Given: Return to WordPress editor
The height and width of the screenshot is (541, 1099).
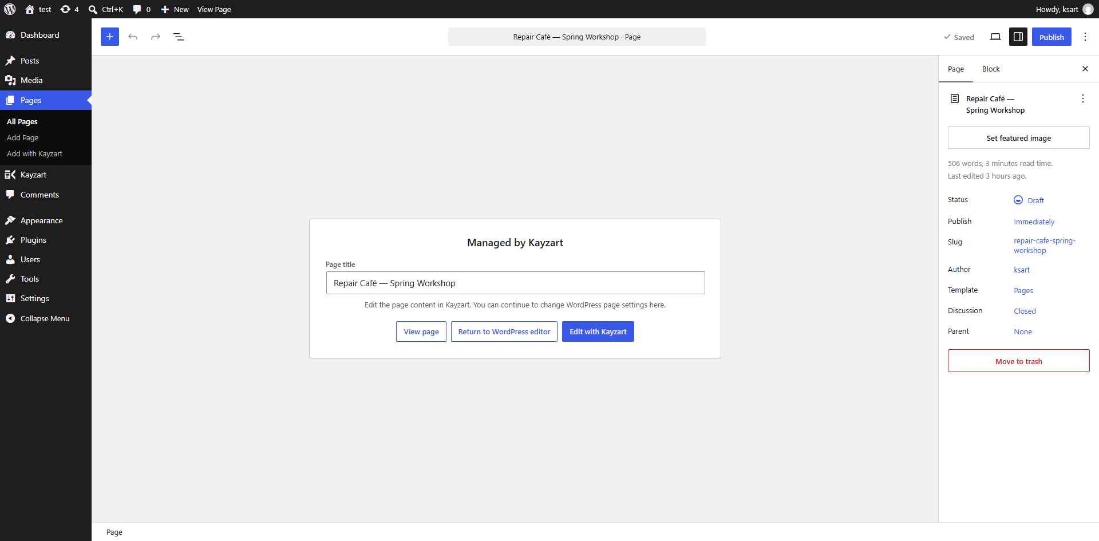Looking at the screenshot, I should click(504, 331).
